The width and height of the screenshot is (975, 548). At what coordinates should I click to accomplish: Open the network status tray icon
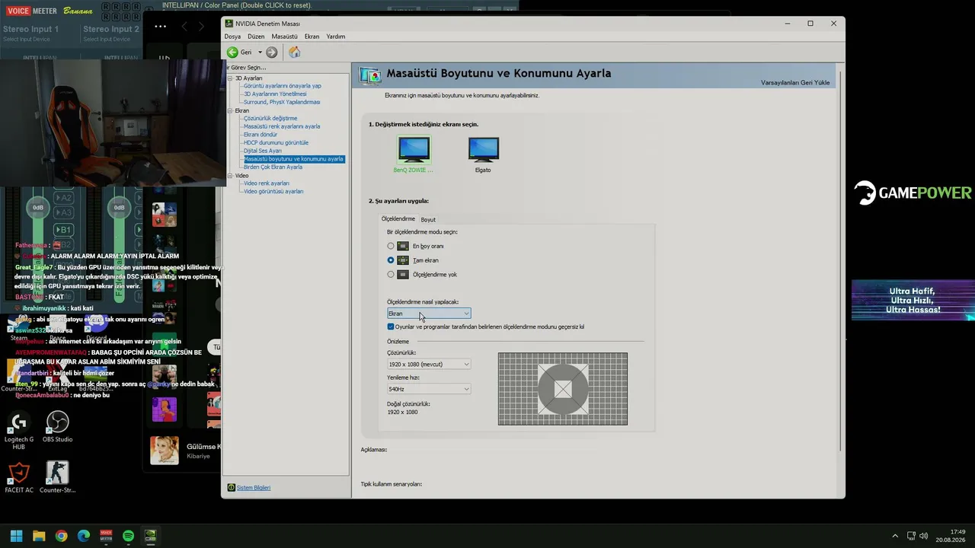coord(912,536)
